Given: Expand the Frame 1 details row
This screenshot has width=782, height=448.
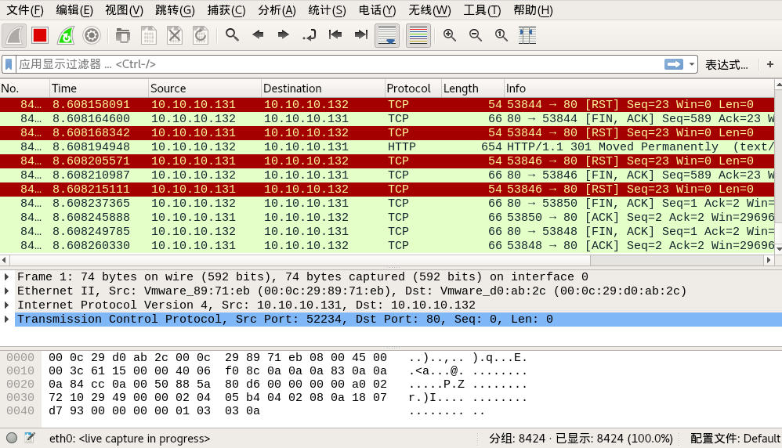Looking at the screenshot, I should 7,276.
